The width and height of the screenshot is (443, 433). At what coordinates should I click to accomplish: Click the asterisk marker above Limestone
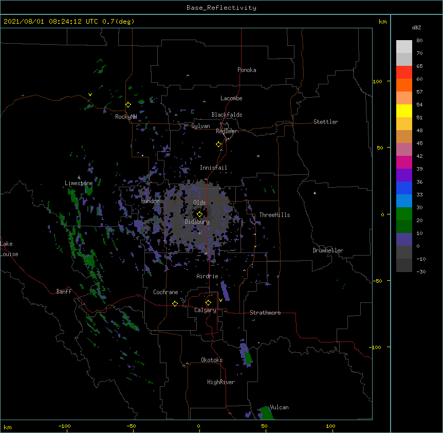(79, 177)
